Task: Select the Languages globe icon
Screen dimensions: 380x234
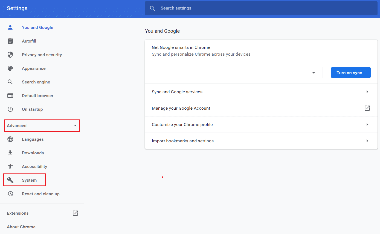Action: [x=10, y=139]
